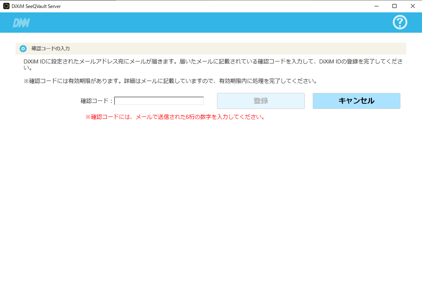Click the ※有効期限 expiry notice text
This screenshot has width=422, height=288.
point(170,81)
